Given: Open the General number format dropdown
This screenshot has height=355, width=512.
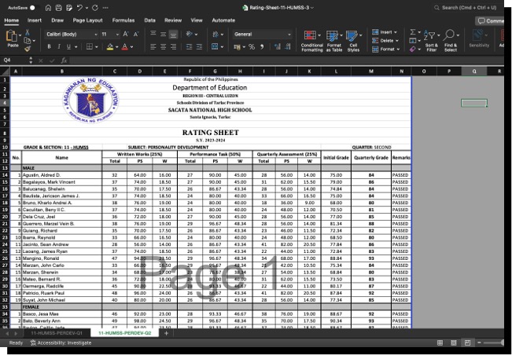Looking at the screenshot, I should click(262, 35).
